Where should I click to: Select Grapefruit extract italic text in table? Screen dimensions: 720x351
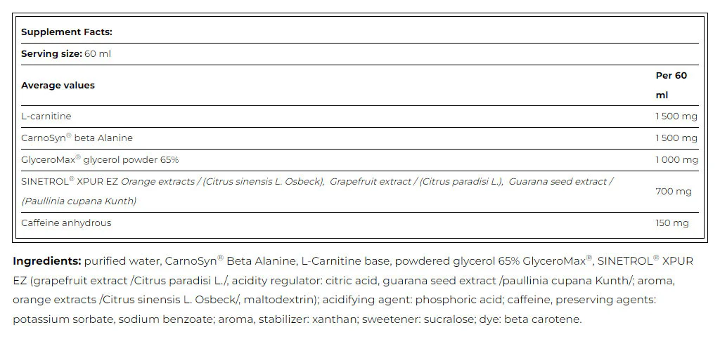pos(370,181)
